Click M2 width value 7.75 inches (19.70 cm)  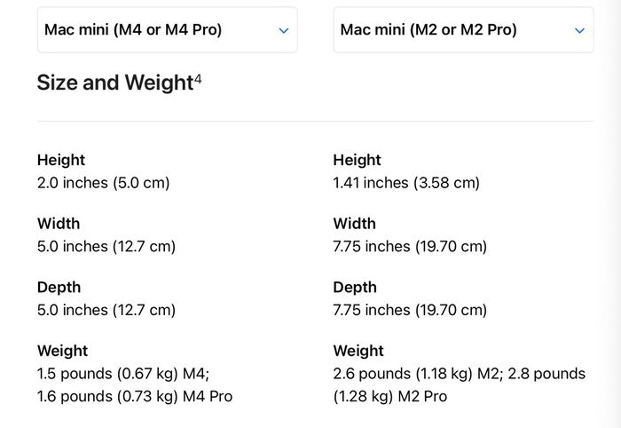[410, 247]
